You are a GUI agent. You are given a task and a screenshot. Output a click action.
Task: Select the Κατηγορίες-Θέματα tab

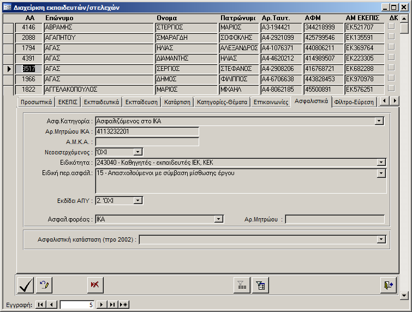coord(222,101)
